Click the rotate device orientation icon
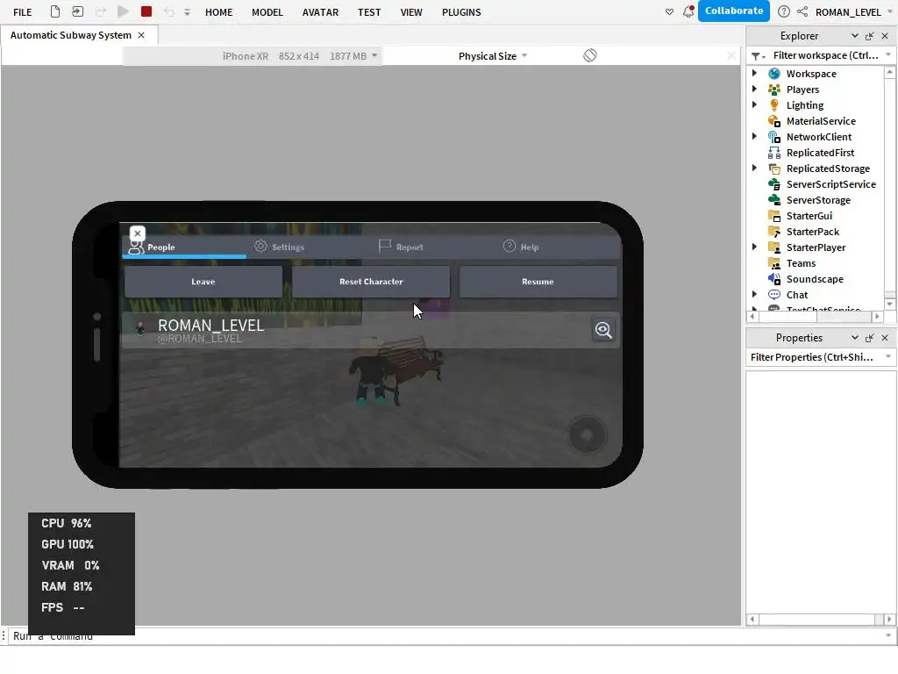Screen dimensions: 898x674 point(590,55)
